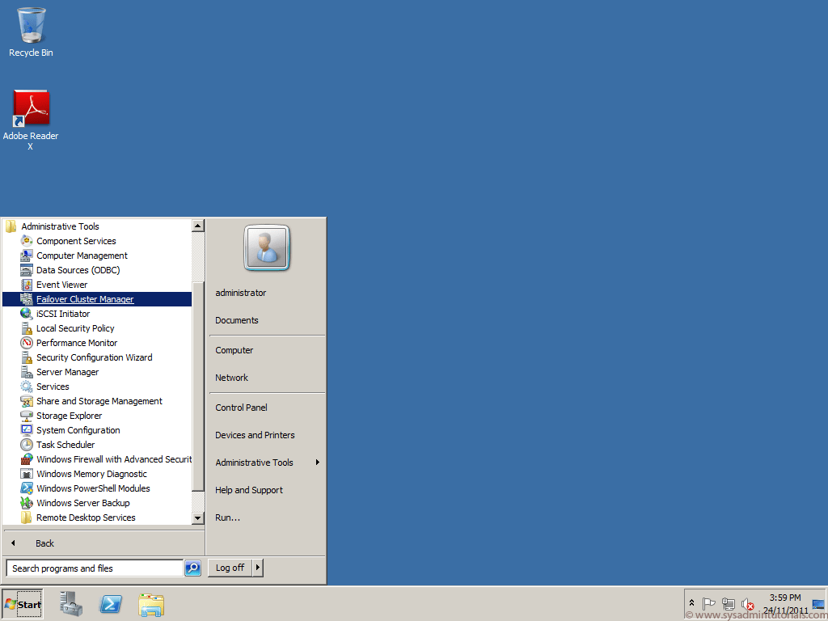The image size is (828, 621).
Task: Launch Windows Server Backup
Action: 83,503
